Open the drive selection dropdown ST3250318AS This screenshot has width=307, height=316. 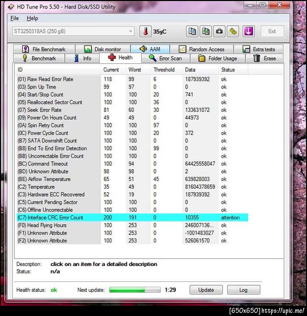[x=73, y=31]
